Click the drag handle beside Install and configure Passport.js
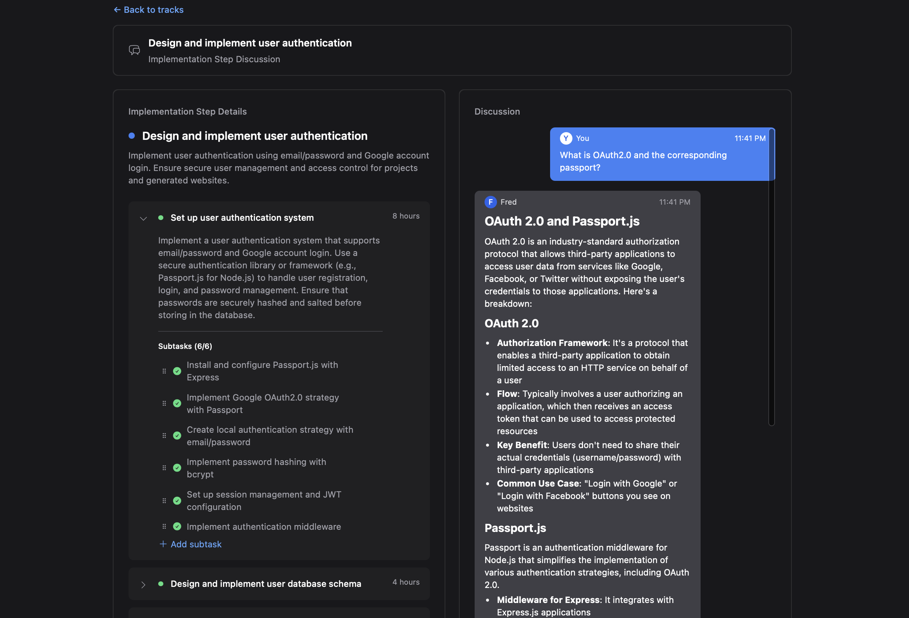The width and height of the screenshot is (909, 618). tap(164, 371)
